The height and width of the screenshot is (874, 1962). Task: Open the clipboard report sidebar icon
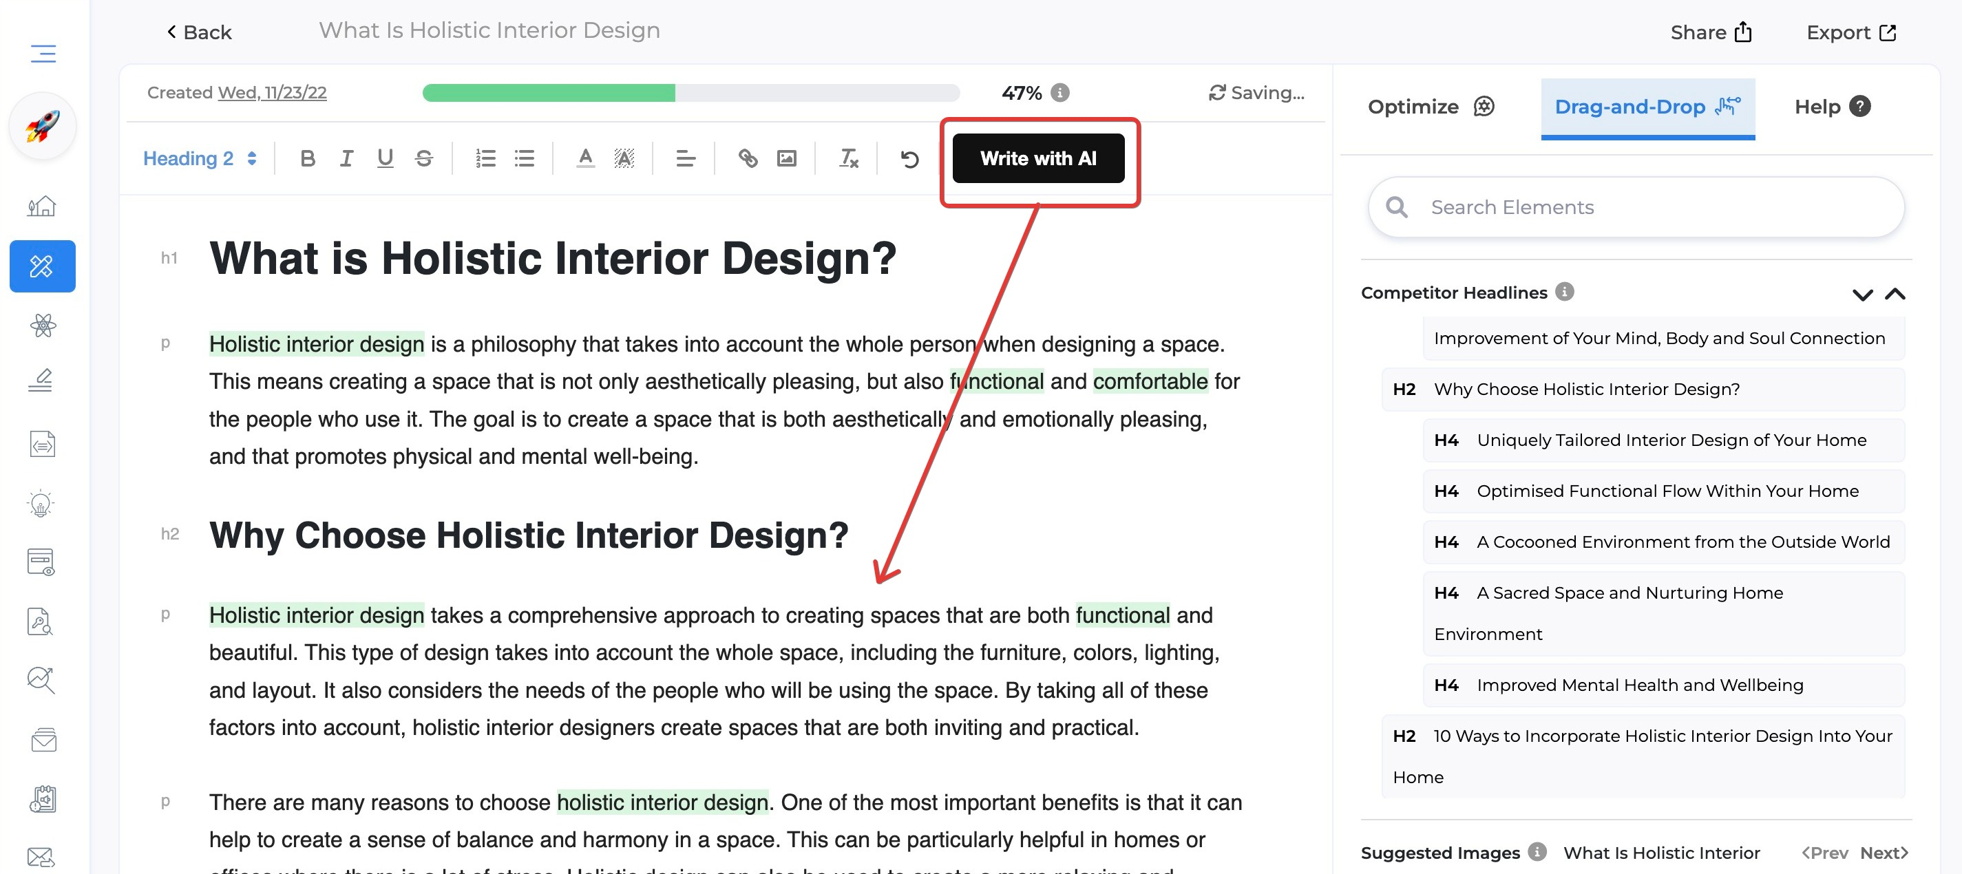(x=43, y=798)
